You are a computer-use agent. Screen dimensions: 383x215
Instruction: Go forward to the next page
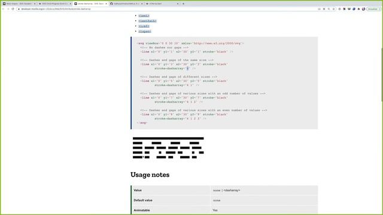8,9
